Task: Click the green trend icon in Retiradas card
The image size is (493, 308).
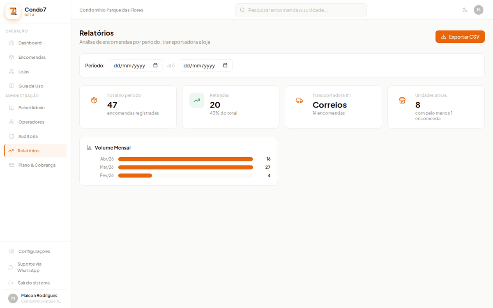Action: pyautogui.click(x=197, y=100)
